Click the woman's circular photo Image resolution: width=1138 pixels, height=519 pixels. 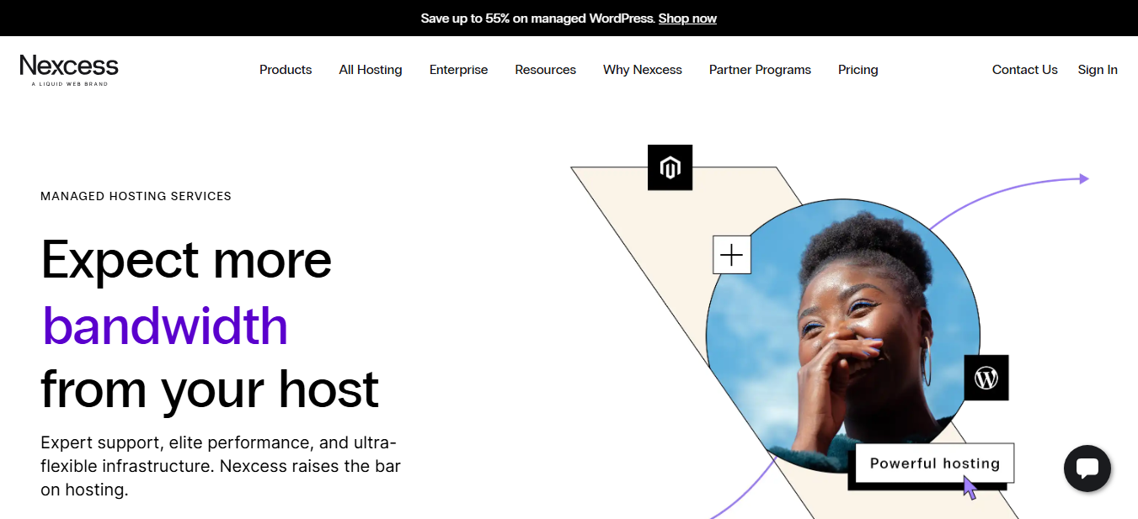coord(843,336)
